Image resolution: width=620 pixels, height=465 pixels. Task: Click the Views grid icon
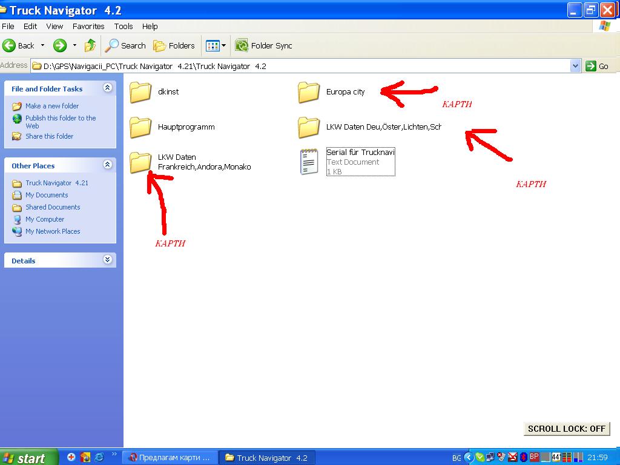[213, 45]
